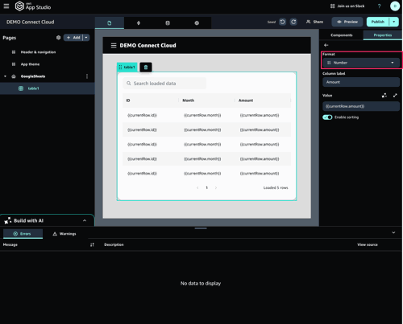
Task: Switch to the Automations lightning tab
Action: click(x=139, y=23)
